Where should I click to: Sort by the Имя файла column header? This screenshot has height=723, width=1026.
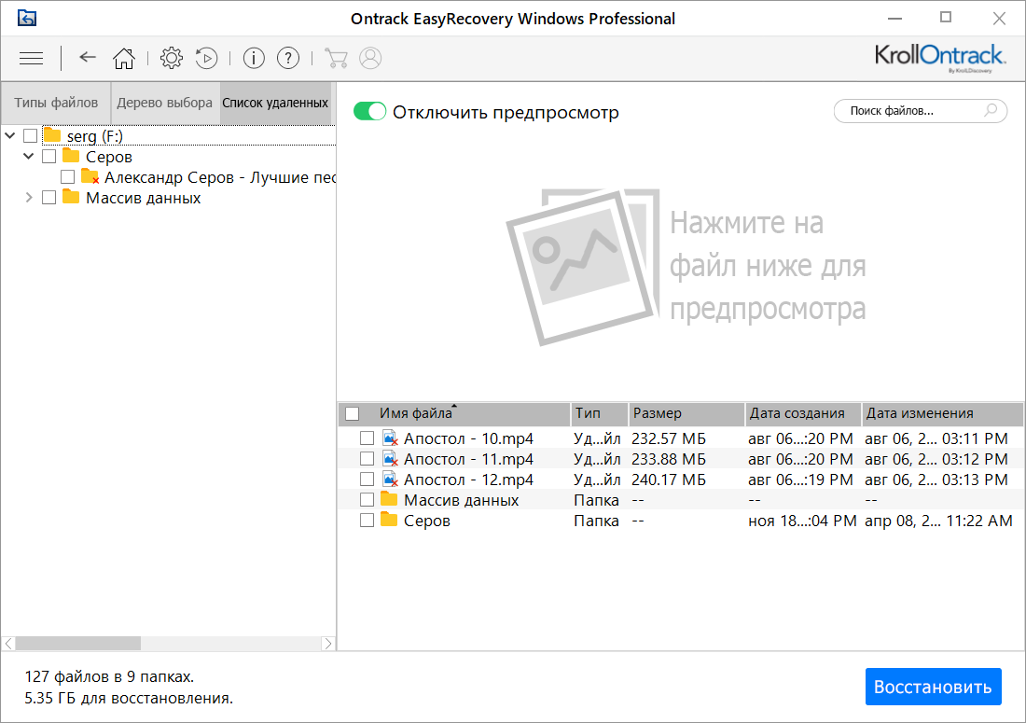pos(455,413)
